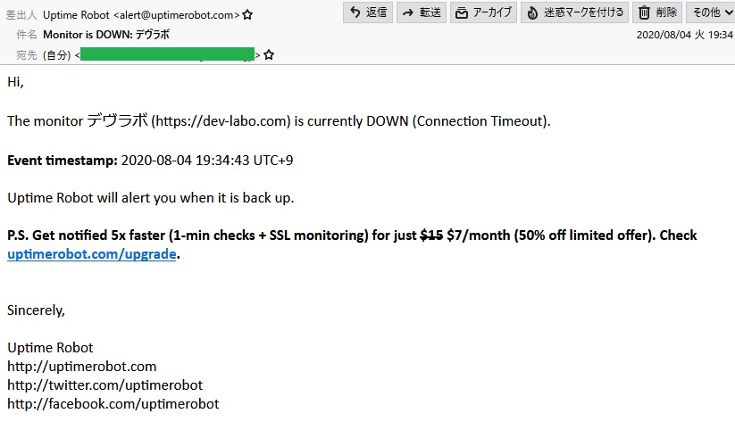Select 迷惑マークを付ける junk button
735x438 pixels.
tap(577, 12)
